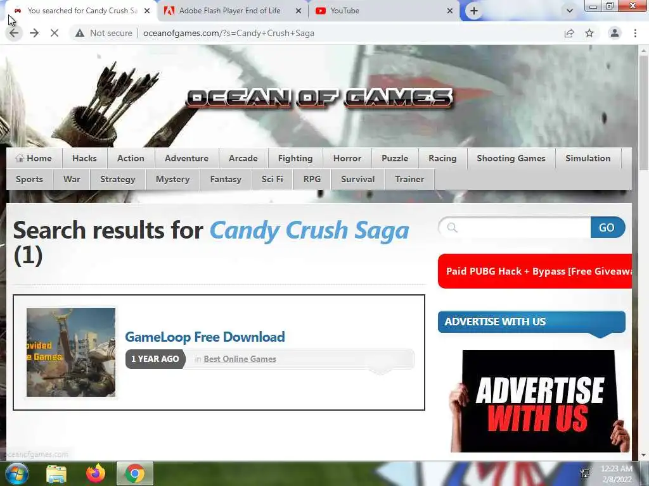The image size is (649, 486).
Task: Click the Advertise With Us ad image
Action: [x=539, y=401]
